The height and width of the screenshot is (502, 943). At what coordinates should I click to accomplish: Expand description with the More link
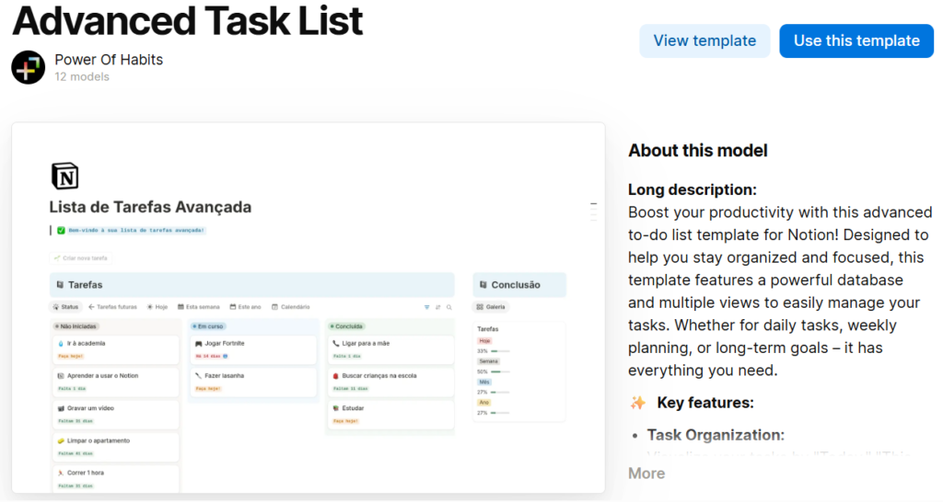(x=646, y=473)
